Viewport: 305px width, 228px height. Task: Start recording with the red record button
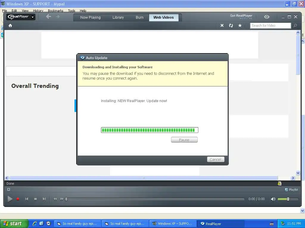pos(18,199)
